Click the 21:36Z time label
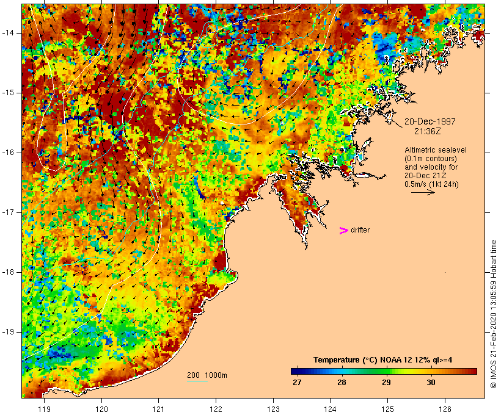The width and height of the screenshot is (501, 415). (428, 131)
